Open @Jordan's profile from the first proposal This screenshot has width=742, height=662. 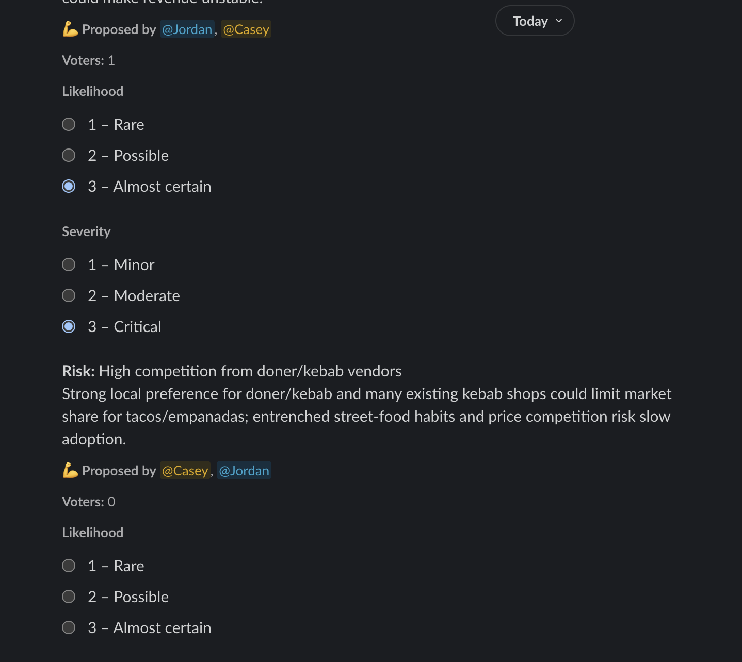pos(187,29)
